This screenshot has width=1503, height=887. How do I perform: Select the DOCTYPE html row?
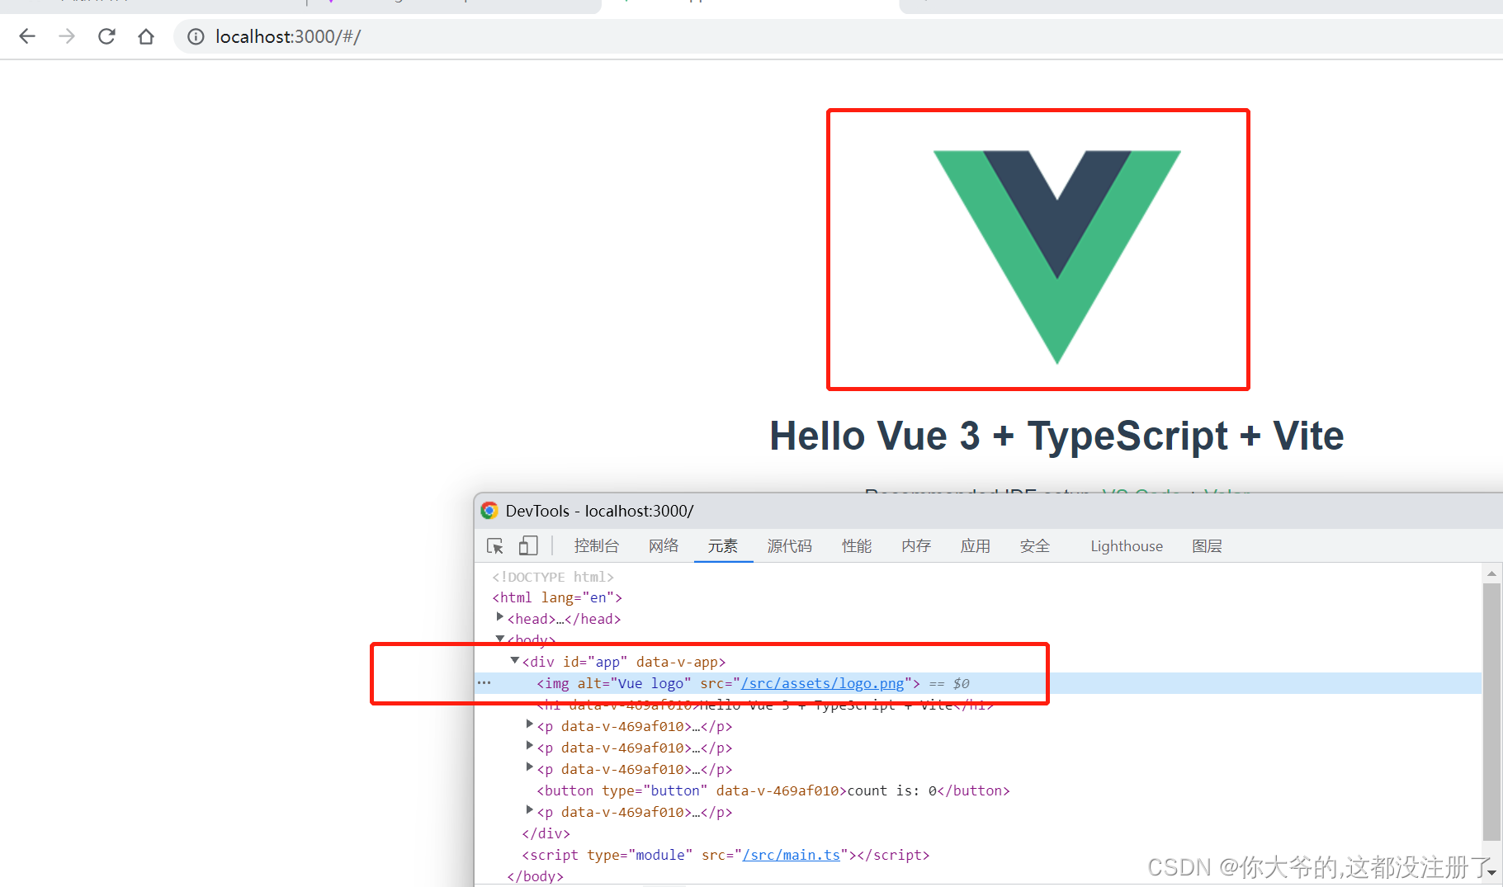click(553, 577)
